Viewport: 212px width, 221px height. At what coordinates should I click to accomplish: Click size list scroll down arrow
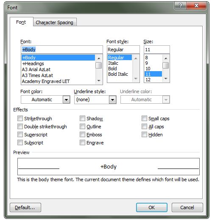166,78
